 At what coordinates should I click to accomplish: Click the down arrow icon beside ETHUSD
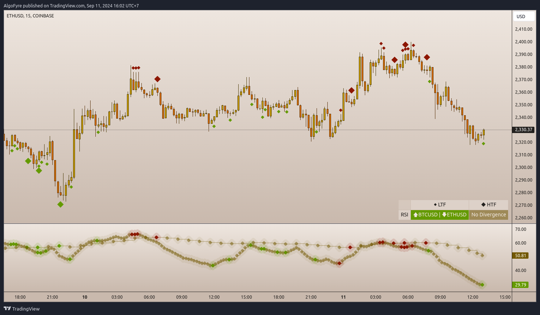(444, 215)
